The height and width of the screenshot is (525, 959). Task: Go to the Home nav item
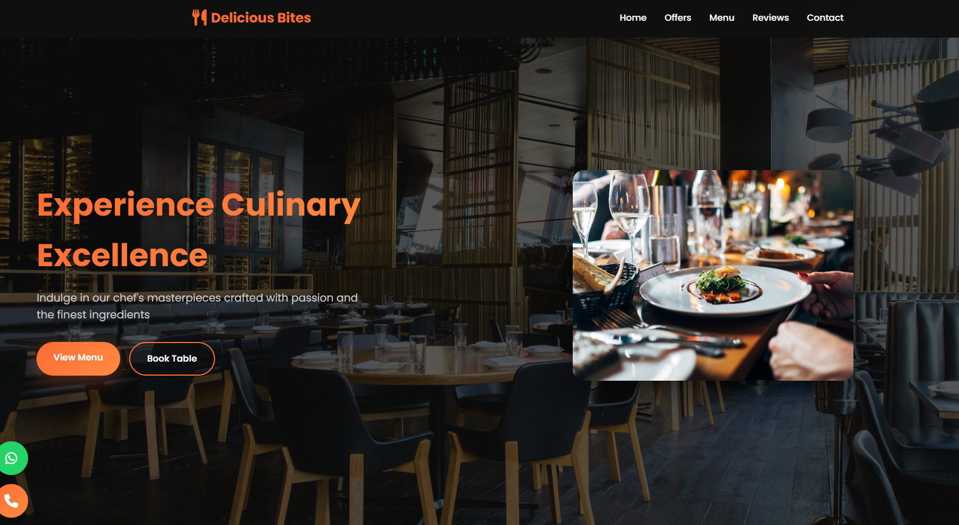point(633,17)
